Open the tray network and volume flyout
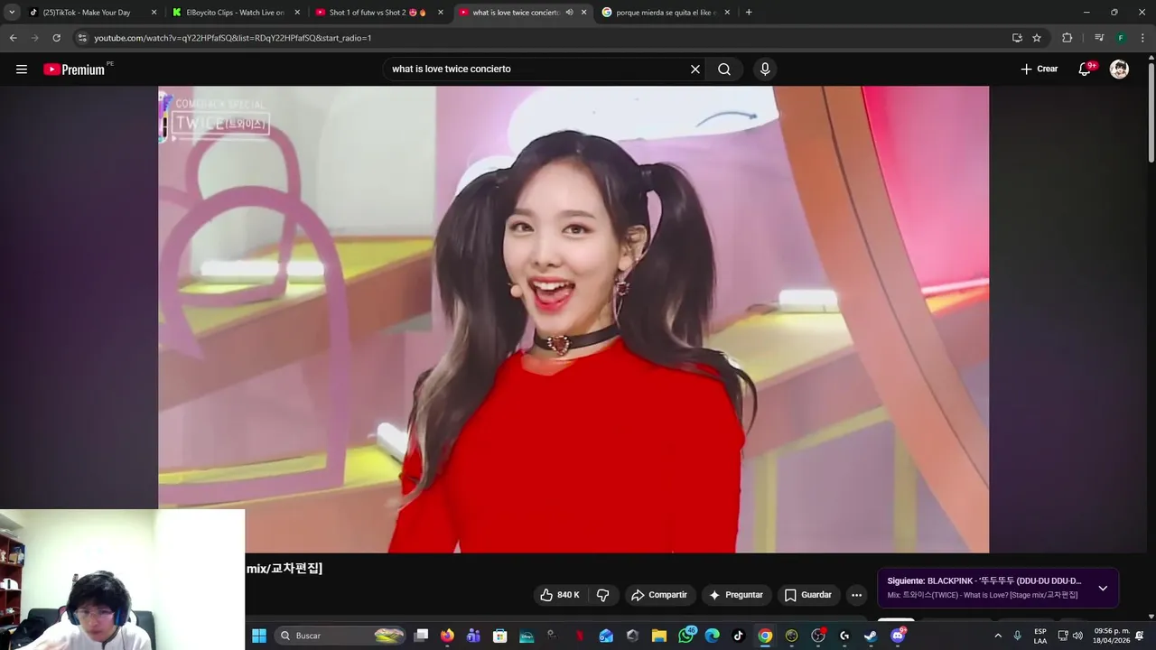The image size is (1156, 650). [x=1070, y=636]
